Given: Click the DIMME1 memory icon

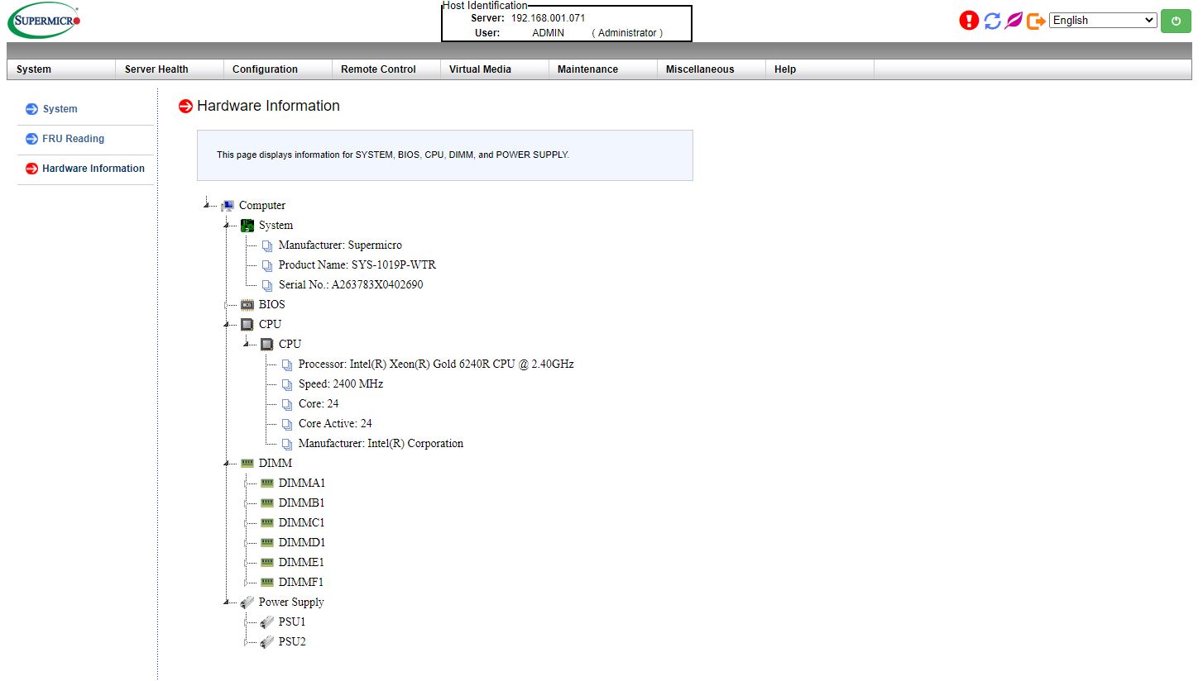Looking at the screenshot, I should pyautogui.click(x=267, y=562).
